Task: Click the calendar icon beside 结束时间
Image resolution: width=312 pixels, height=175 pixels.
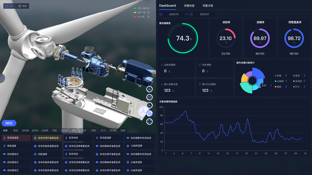Action: point(191,14)
